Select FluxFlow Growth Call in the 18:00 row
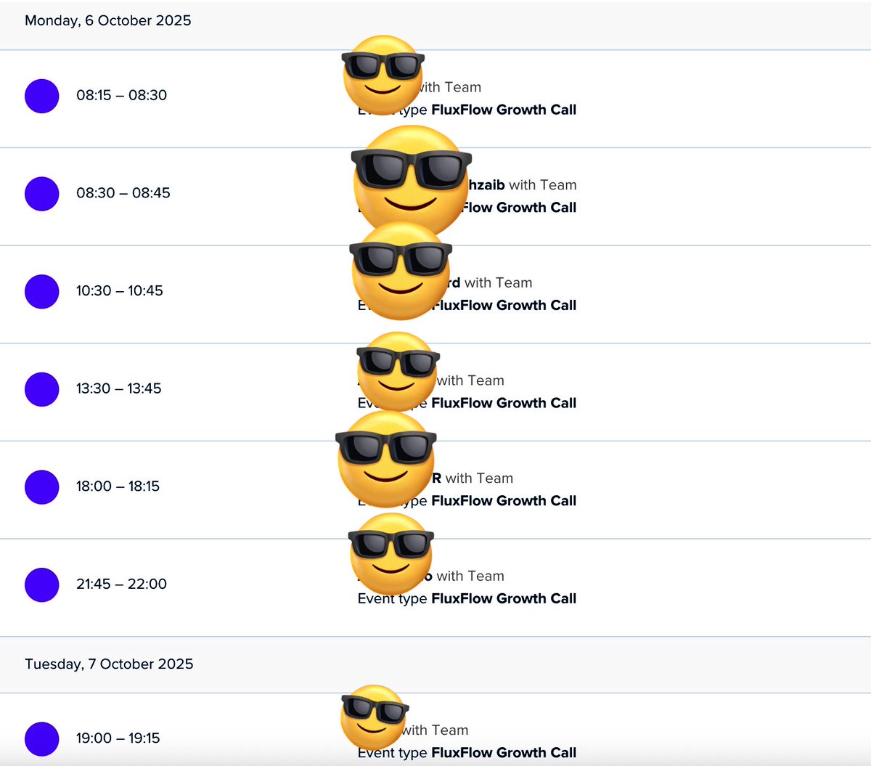This screenshot has height=766, width=871. [504, 500]
